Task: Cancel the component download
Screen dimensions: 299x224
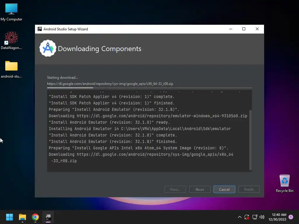Action: coord(224,189)
